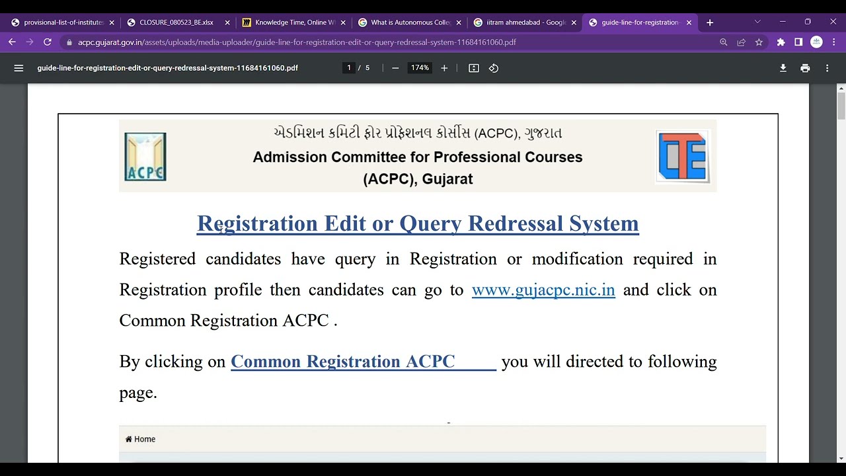Open PDF viewer more actions menu
The image size is (846, 476).
point(827,68)
